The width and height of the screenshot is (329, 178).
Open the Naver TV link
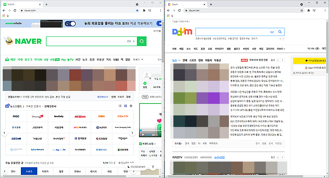pos(71,59)
